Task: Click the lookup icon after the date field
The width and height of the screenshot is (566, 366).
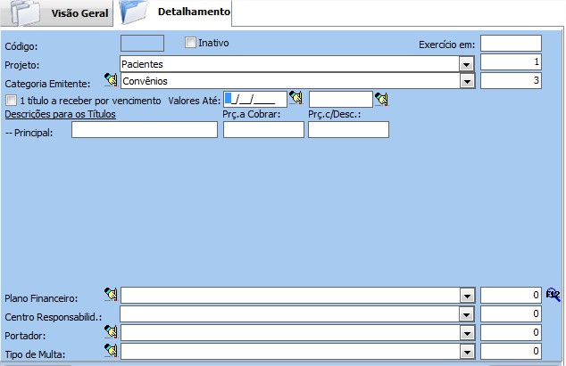Action: 295,99
